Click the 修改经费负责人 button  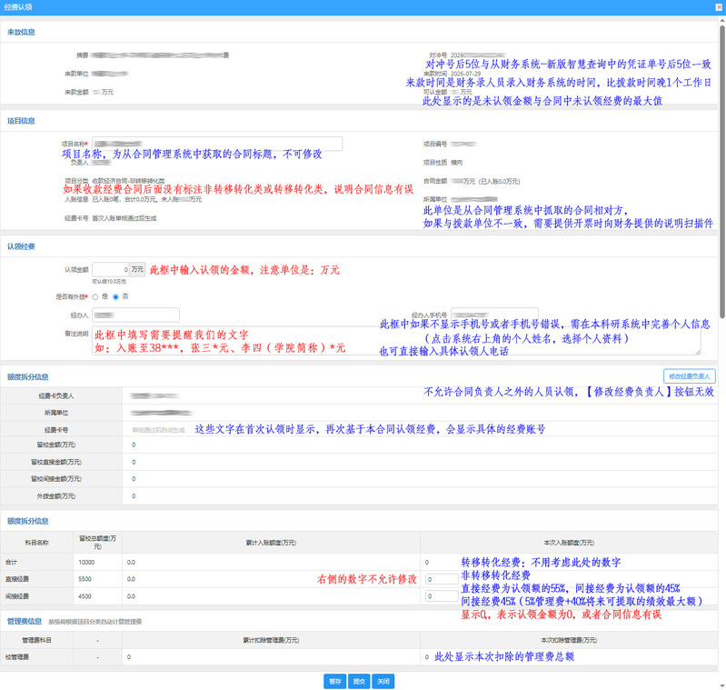click(x=689, y=376)
